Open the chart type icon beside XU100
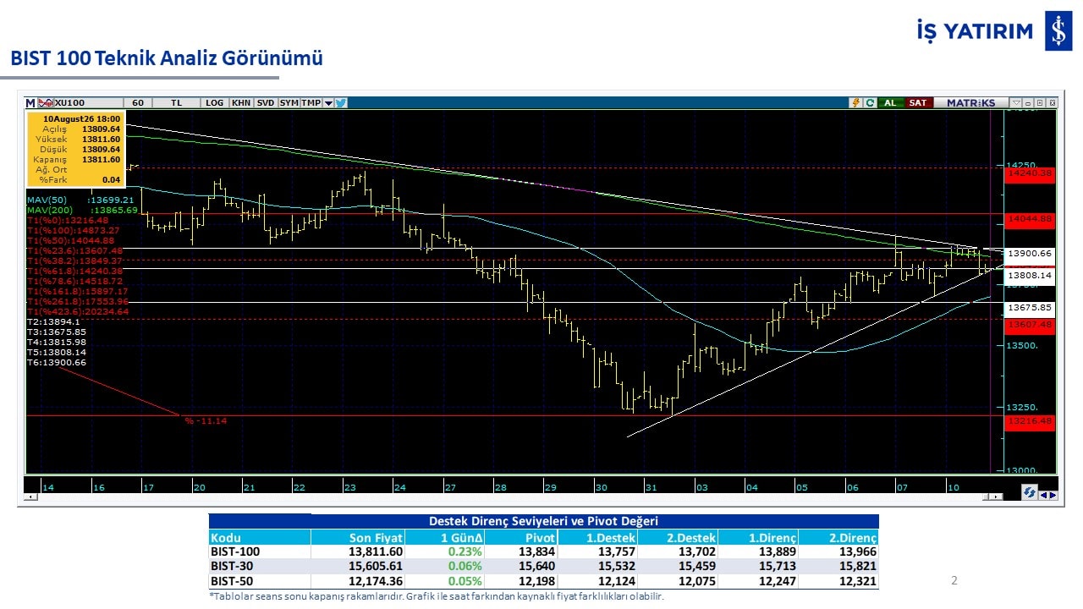This screenshot has height=609, width=1083. (47, 102)
